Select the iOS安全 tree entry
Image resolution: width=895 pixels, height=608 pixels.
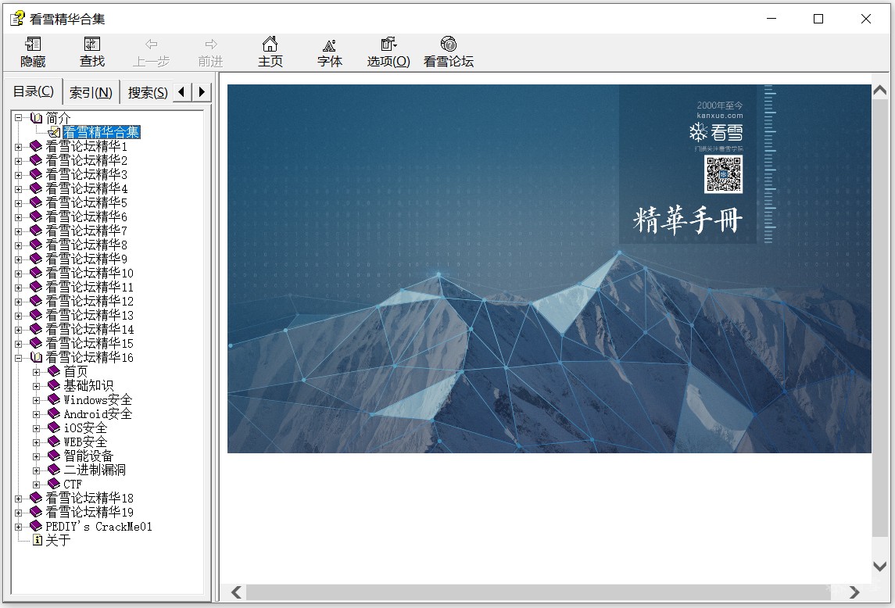pos(86,427)
